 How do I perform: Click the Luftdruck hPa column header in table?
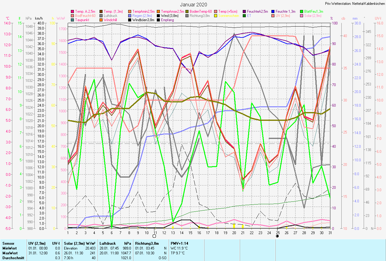(115, 243)
